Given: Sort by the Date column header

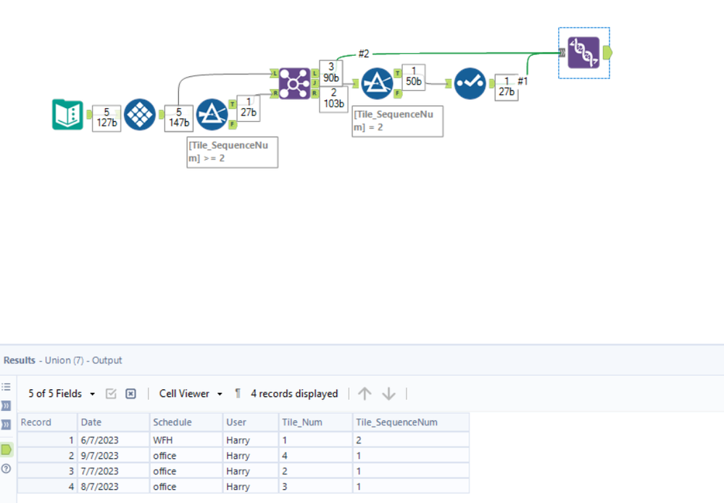Looking at the screenshot, I should coord(113,422).
